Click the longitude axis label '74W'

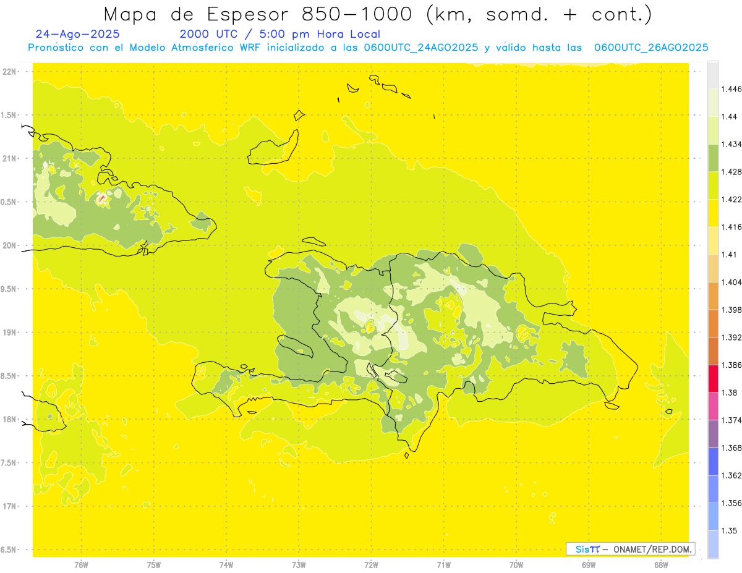[x=226, y=565]
